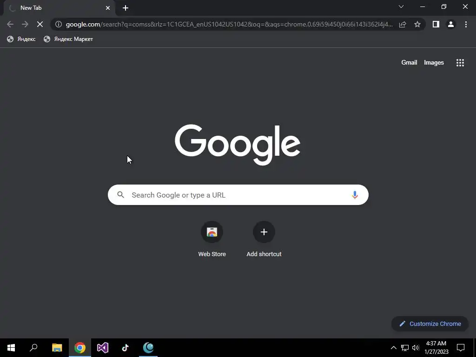This screenshot has width=476, height=357.
Task: Click the Customize Chrome button
Action: click(430, 324)
